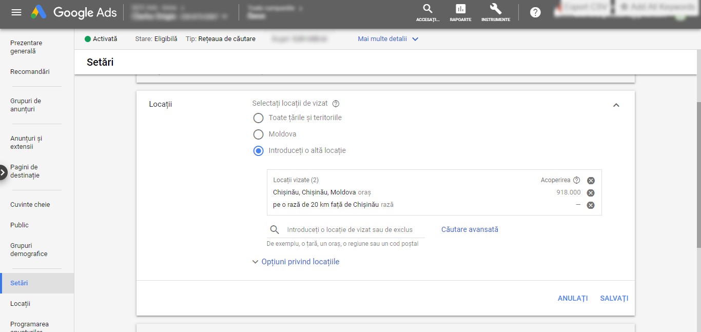Open the Instrumente wrench tools
The image size is (701, 332).
click(495, 12)
